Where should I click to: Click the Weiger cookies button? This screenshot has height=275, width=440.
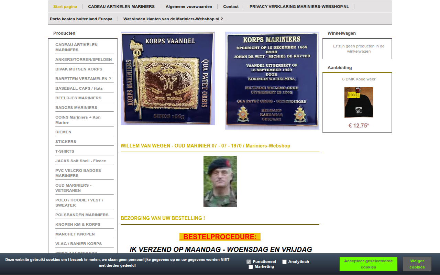pyautogui.click(x=417, y=264)
